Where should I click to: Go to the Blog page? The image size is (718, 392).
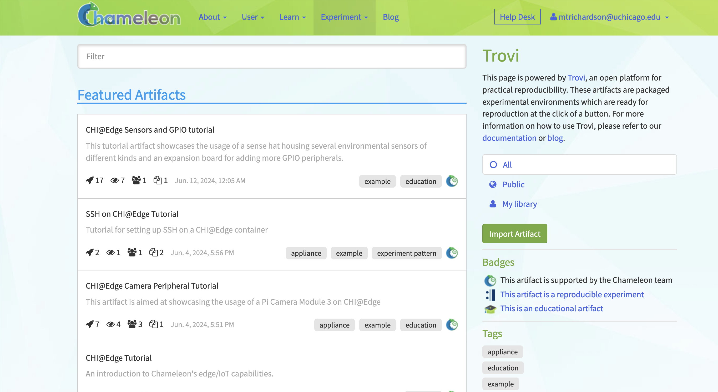pyautogui.click(x=391, y=17)
